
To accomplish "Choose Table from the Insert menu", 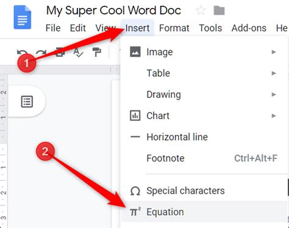I will tap(204, 73).
